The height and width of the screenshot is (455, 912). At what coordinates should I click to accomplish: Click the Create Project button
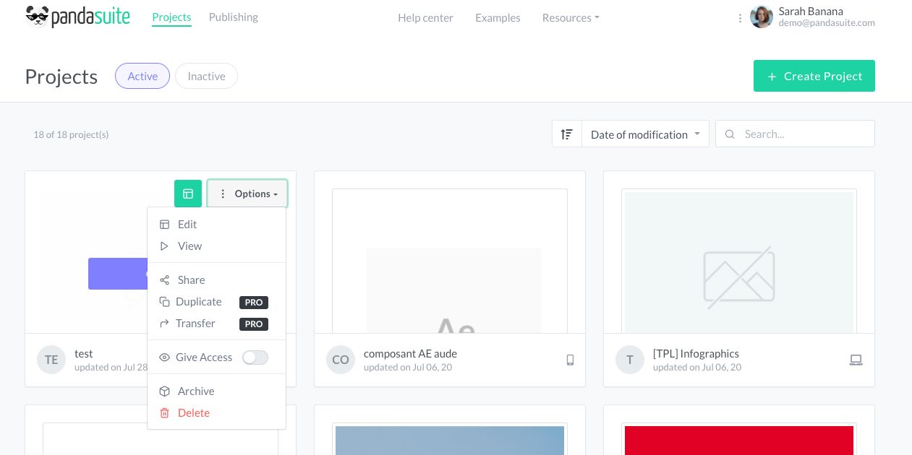[x=814, y=76]
